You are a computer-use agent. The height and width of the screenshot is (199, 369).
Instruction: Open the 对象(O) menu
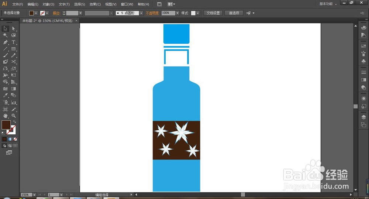pos(48,4)
